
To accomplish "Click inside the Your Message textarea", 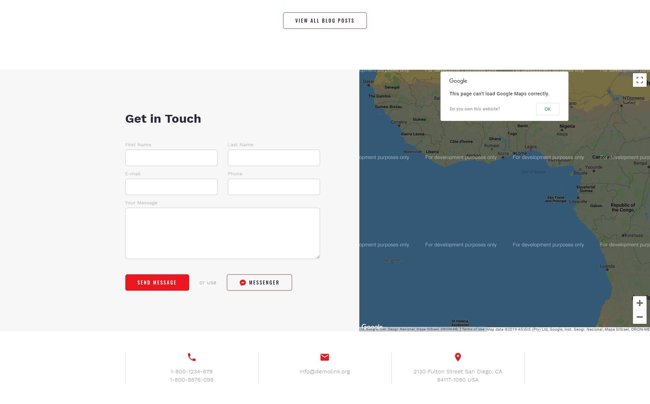I will coord(222,233).
